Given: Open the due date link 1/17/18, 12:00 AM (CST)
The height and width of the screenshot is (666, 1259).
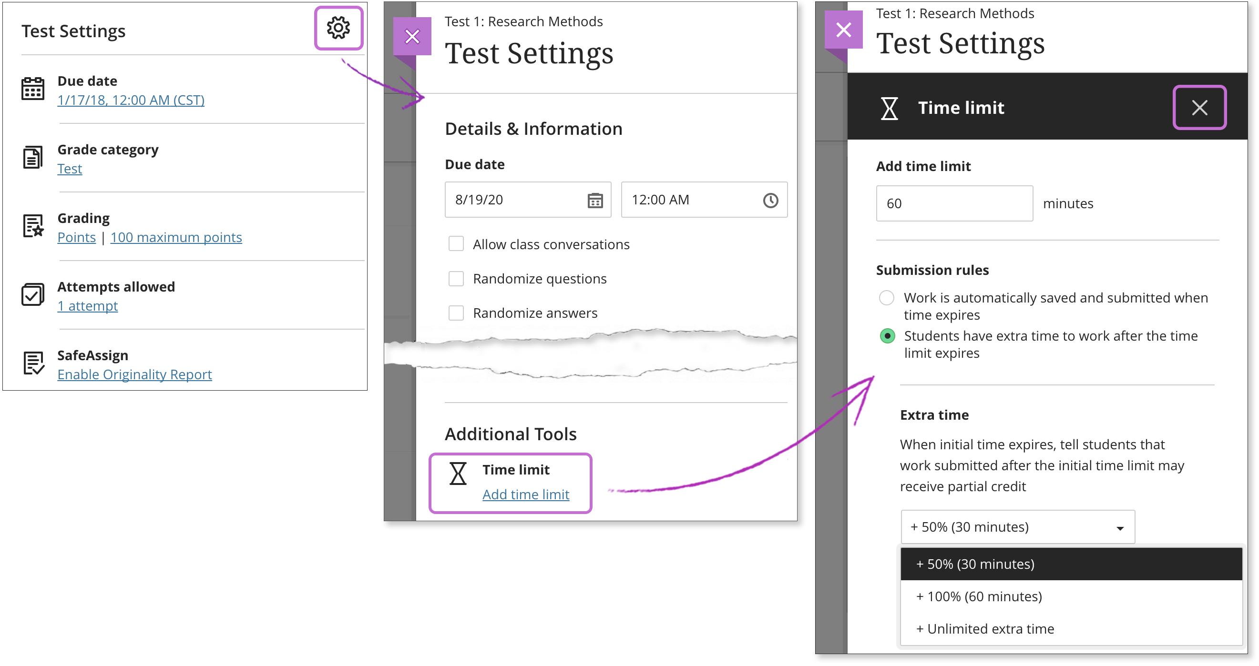Looking at the screenshot, I should coord(131,100).
